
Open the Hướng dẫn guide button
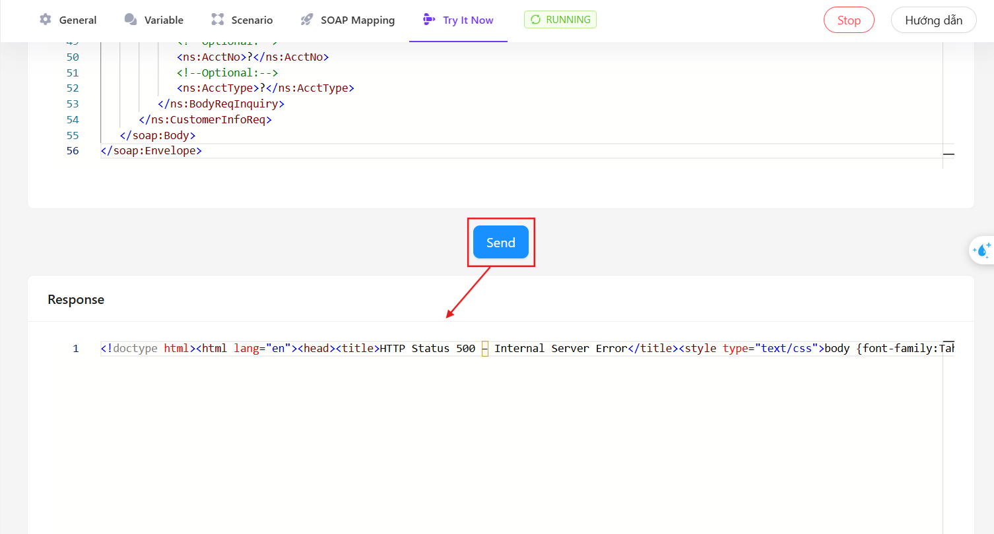coord(934,20)
